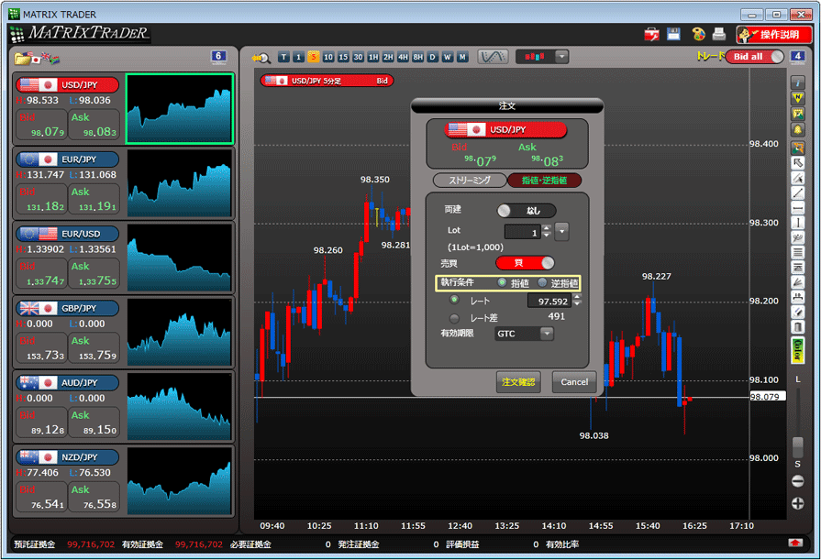This screenshot has height=560, width=821.
Task: Select the 1H timeframe button
Action: (372, 57)
